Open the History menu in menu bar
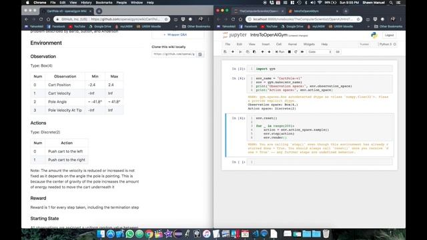The height and width of the screenshot is (240, 427). [x=86, y=3]
